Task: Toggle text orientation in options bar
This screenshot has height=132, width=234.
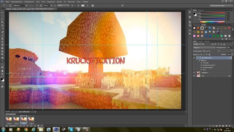Action: pyautogui.click(x=10, y=5)
